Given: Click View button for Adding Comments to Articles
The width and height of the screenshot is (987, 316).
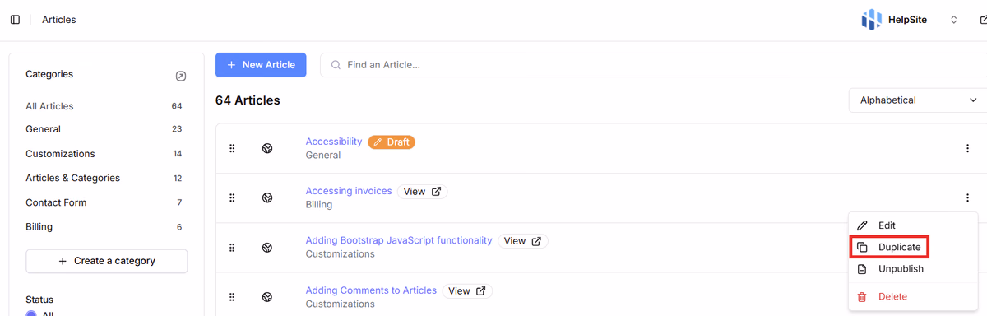Looking at the screenshot, I should (467, 290).
